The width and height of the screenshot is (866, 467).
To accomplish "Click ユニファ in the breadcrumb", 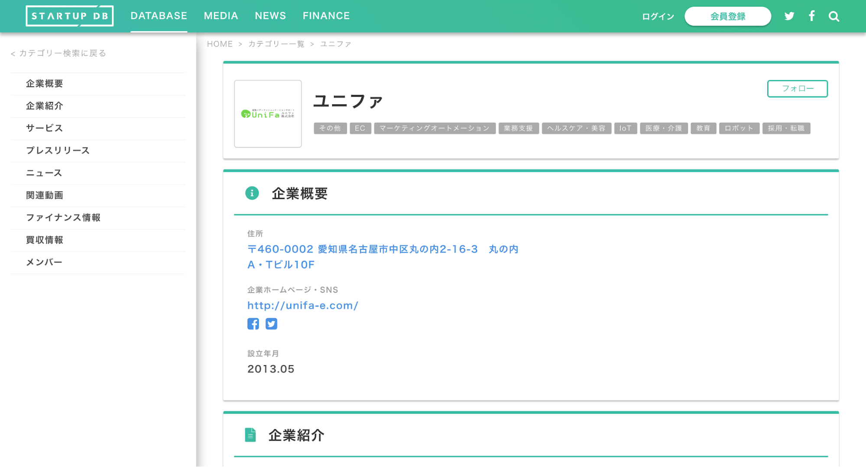I will click(336, 44).
